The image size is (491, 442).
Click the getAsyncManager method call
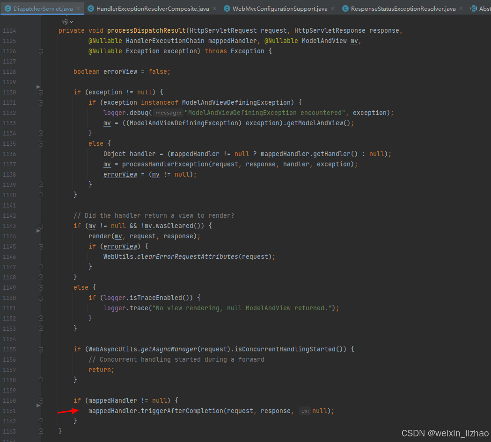[x=169, y=349]
